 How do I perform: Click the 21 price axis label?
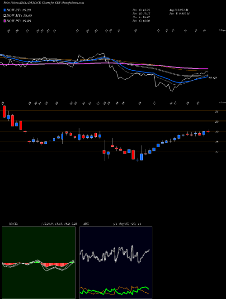tap(217, 112)
